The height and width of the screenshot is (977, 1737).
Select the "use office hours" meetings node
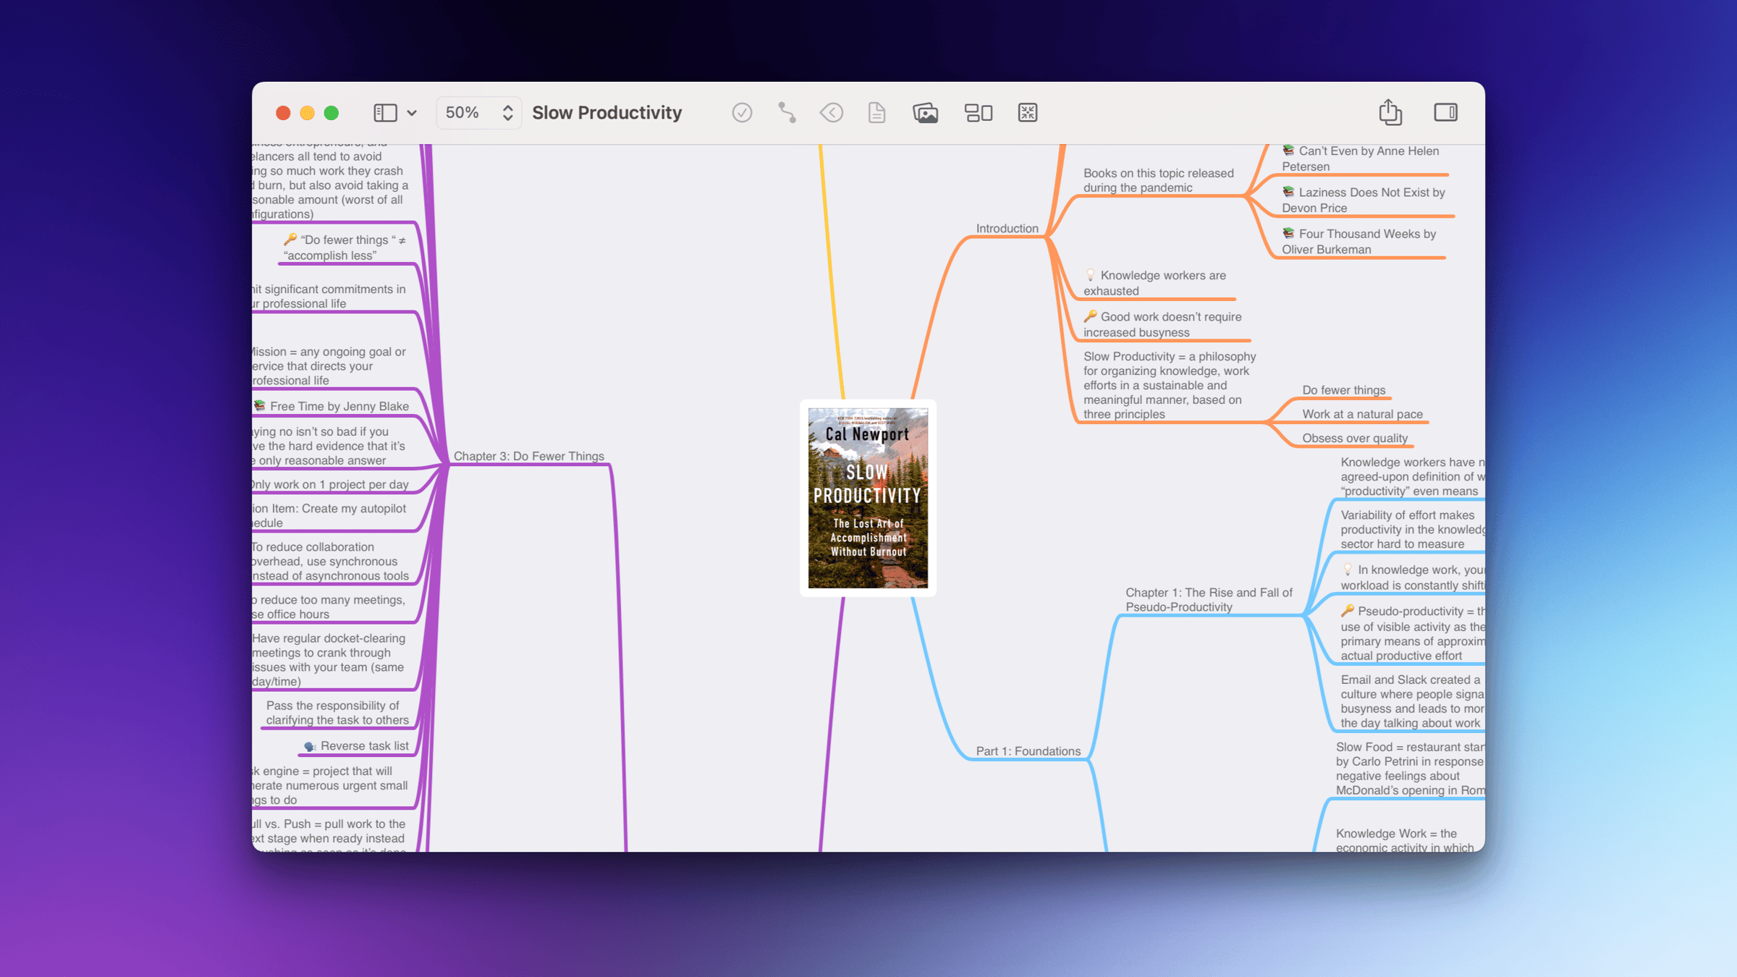click(329, 607)
